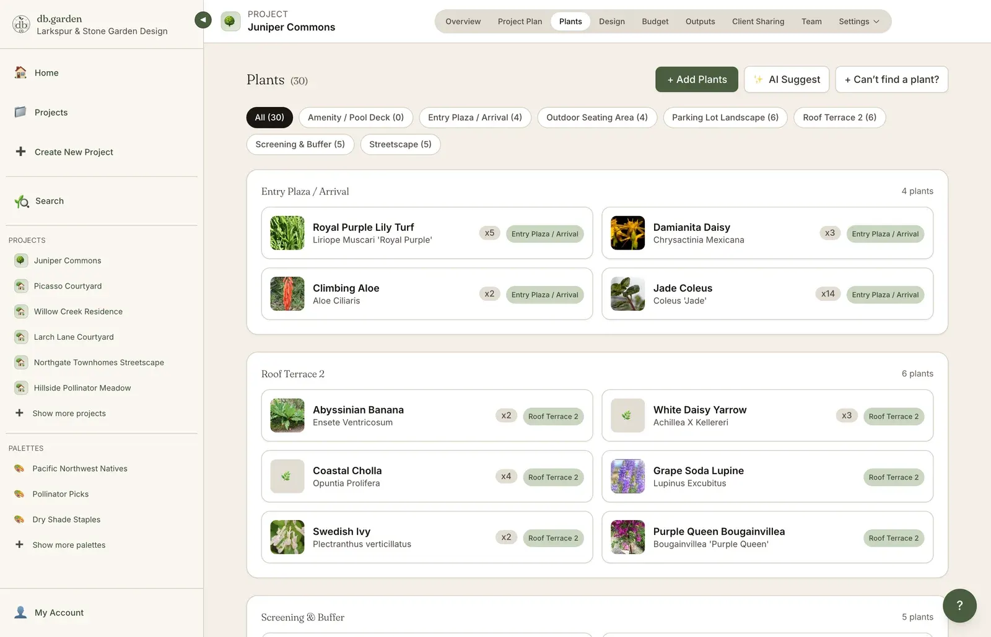Screen dimensions: 991x637
Task: Click the x14 quantity badge on Jade Coleus
Action: (828, 294)
